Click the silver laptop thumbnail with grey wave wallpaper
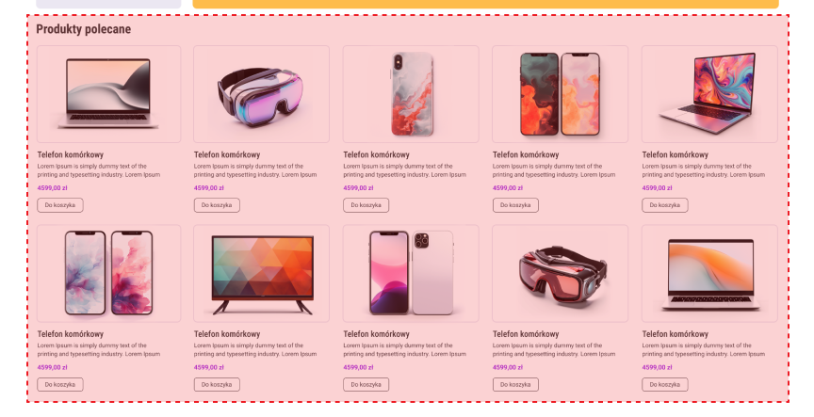This screenshot has height=417, width=814. coord(108,94)
